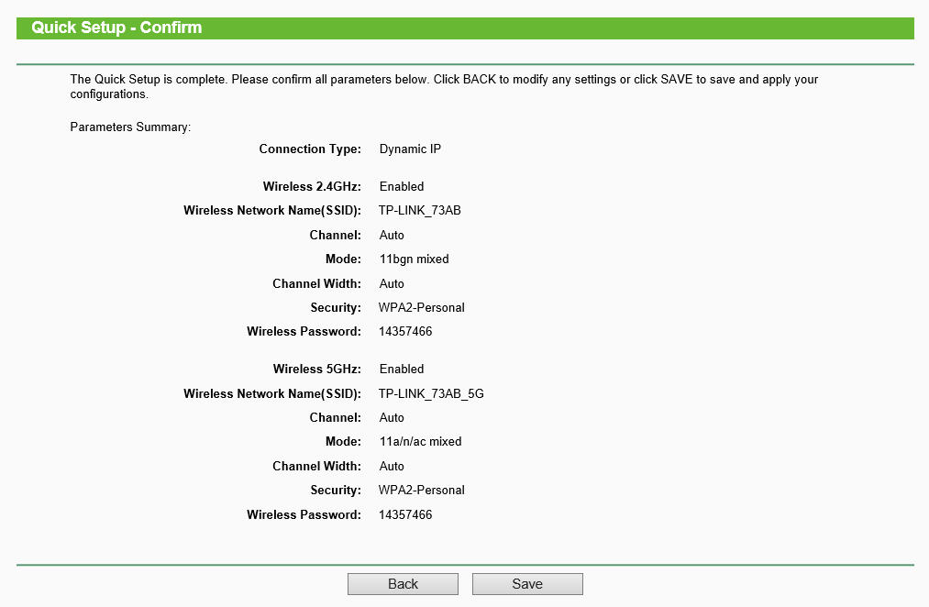Click the 2.4GHz WPA2-Personal security value

pyautogui.click(x=422, y=307)
